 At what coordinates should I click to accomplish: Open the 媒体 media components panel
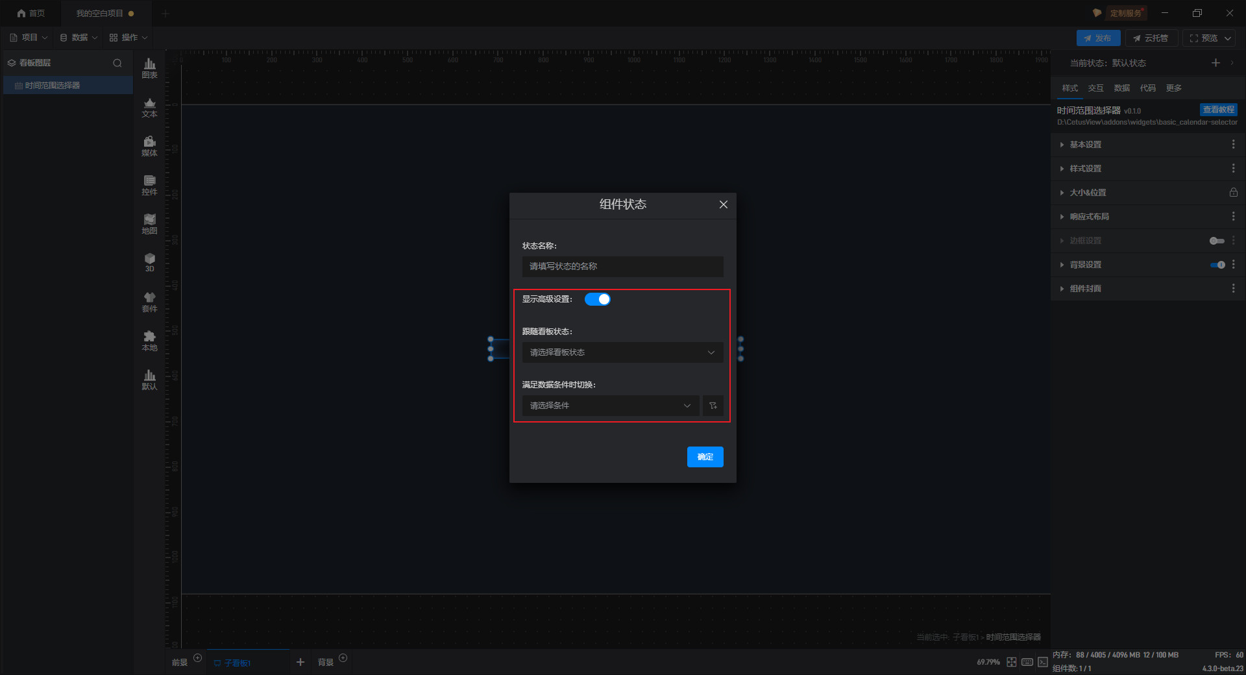coord(149,146)
